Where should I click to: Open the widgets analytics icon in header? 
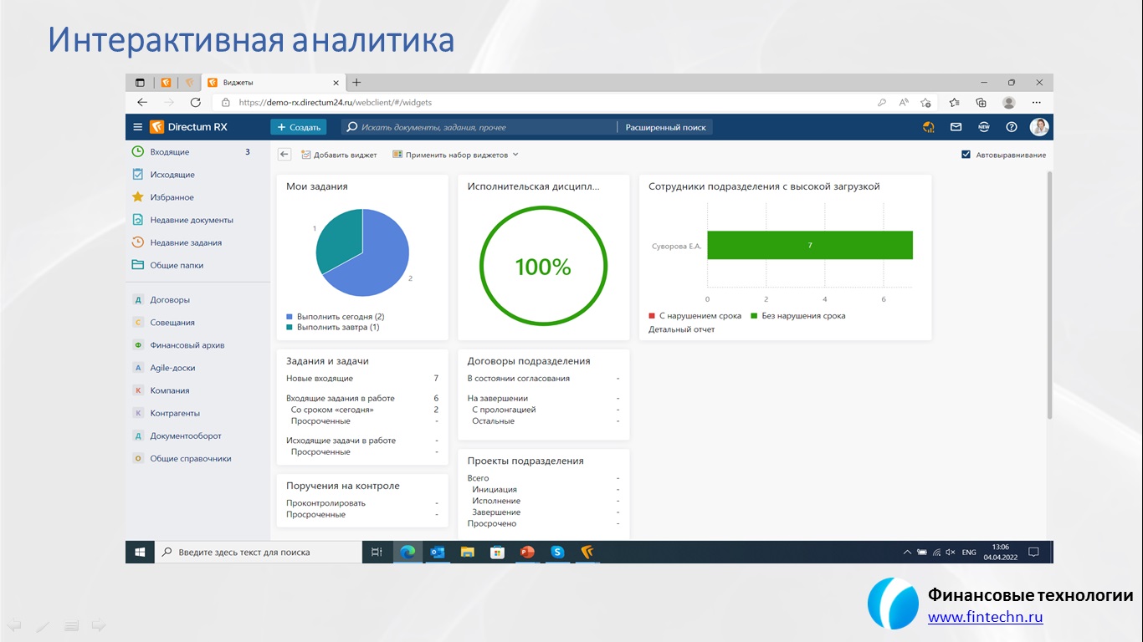[x=928, y=127]
